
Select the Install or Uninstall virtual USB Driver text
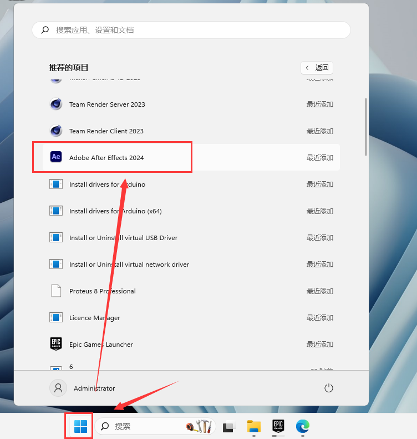pos(123,238)
